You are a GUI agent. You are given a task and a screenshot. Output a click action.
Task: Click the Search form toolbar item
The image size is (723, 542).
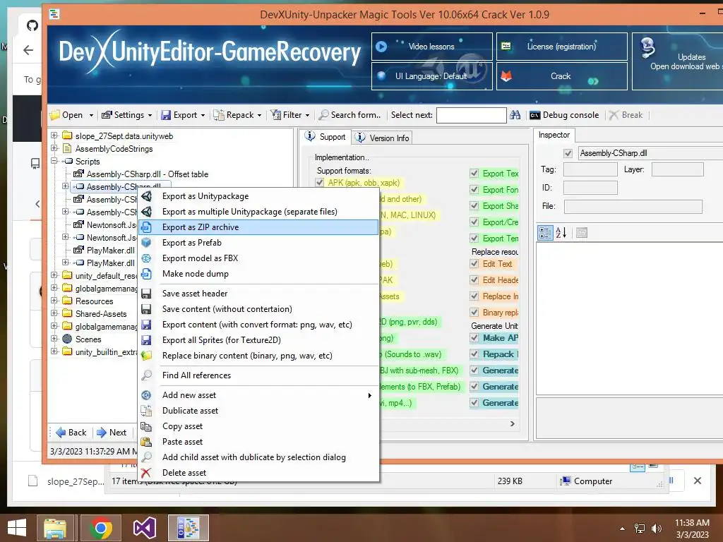tap(349, 115)
